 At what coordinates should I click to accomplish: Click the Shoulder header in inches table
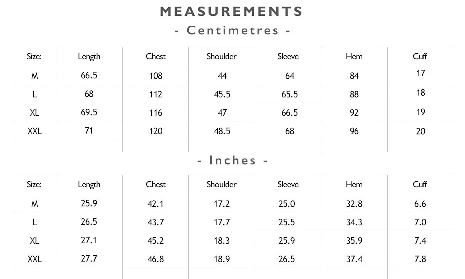pos(222,184)
